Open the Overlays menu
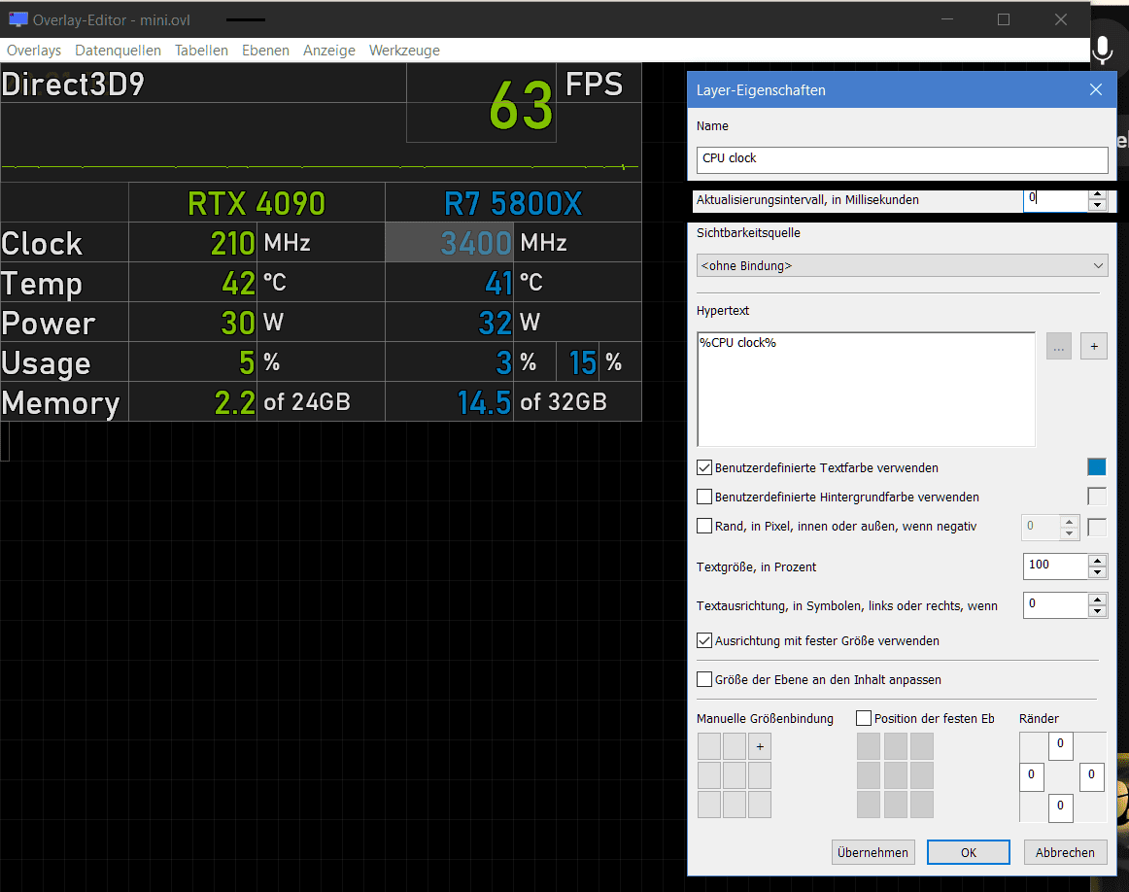The width and height of the screenshot is (1129, 892). point(34,51)
